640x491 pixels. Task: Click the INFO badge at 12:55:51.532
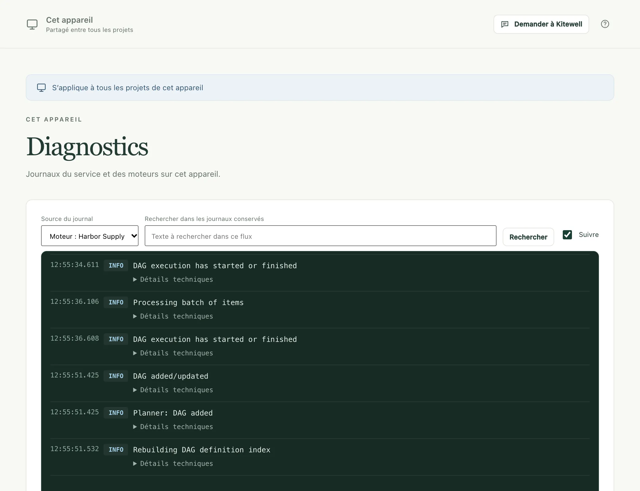click(116, 450)
